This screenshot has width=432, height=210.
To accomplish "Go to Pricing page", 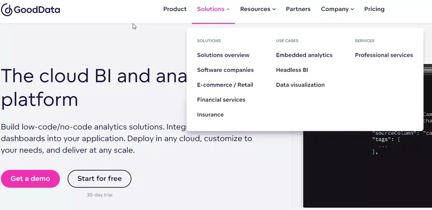I will click(374, 9).
